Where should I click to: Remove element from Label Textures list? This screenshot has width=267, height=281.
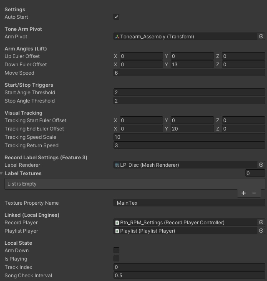[x=254, y=193]
